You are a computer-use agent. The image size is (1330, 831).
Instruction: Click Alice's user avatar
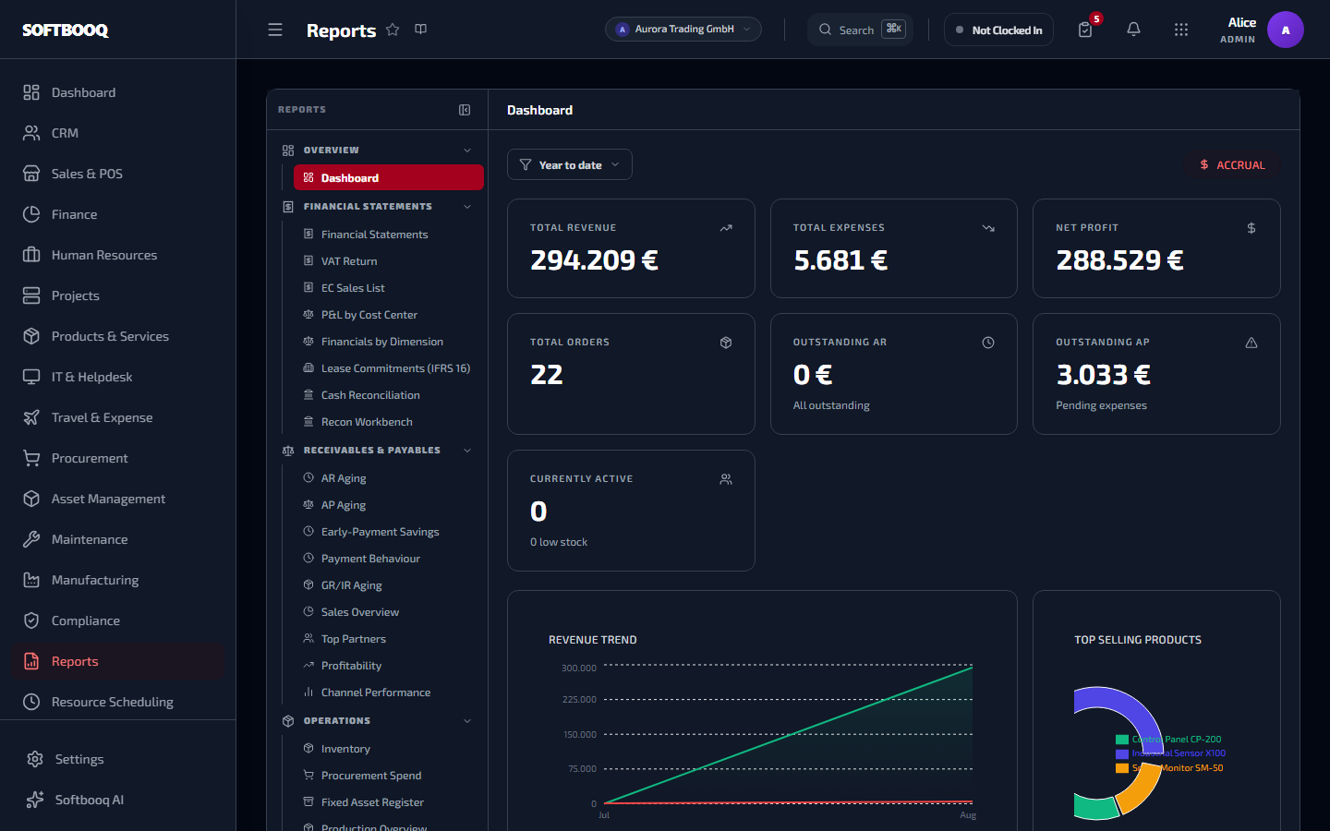point(1286,30)
